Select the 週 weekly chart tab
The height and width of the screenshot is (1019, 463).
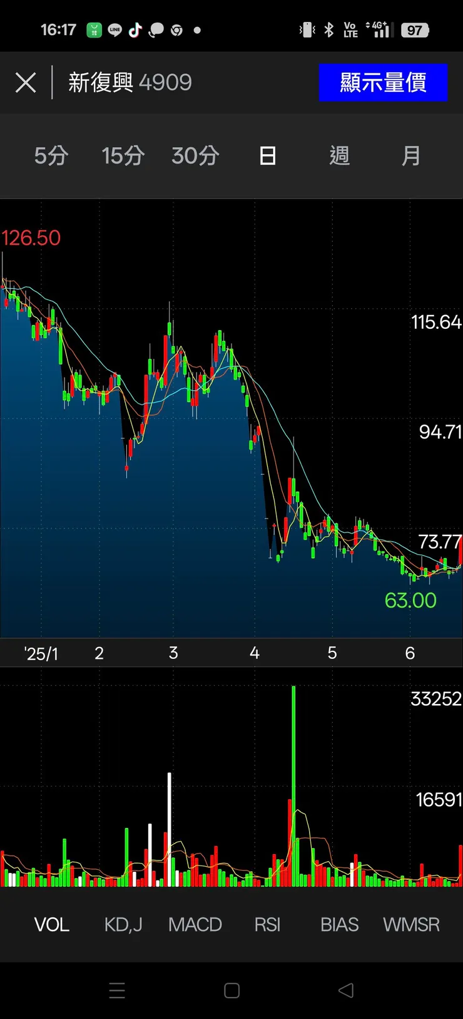pyautogui.click(x=339, y=155)
